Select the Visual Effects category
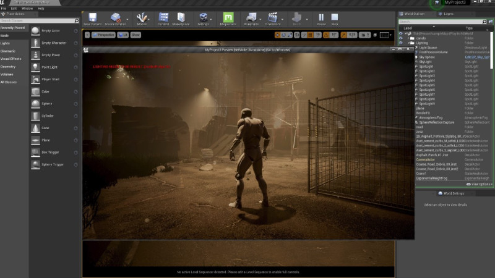Image resolution: width=495 pixels, height=278 pixels. [11, 59]
